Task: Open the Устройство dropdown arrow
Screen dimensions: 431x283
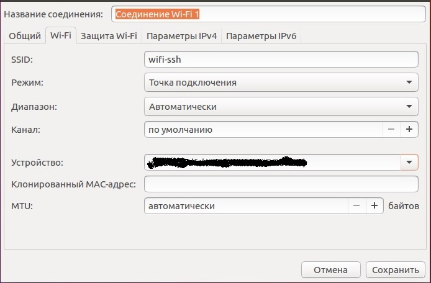Action: click(409, 163)
